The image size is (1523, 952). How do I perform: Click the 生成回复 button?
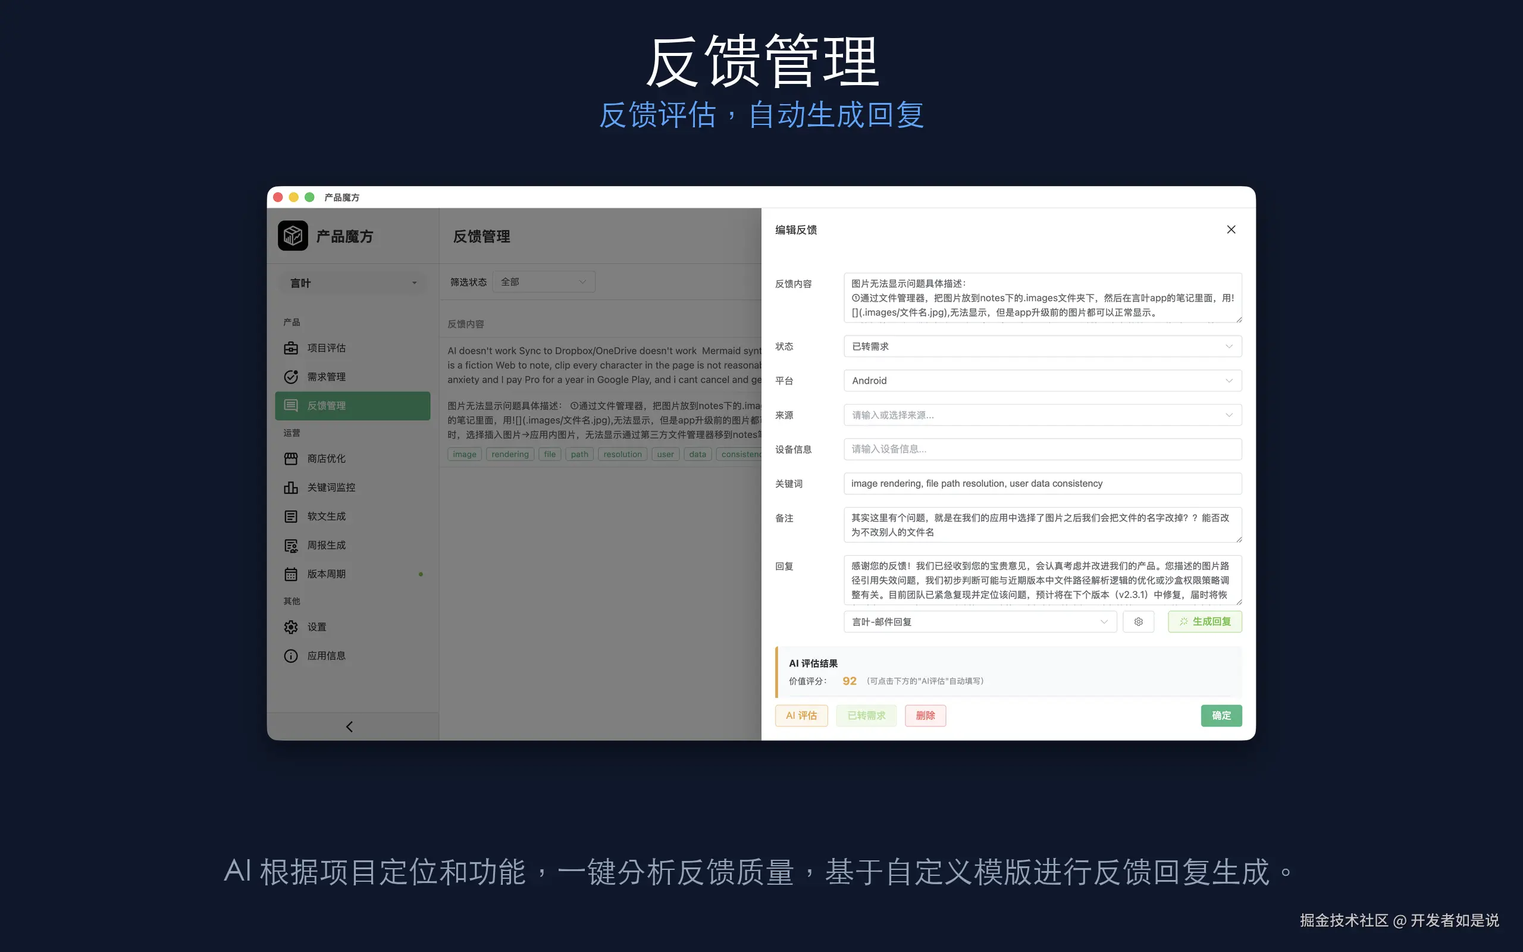point(1205,622)
